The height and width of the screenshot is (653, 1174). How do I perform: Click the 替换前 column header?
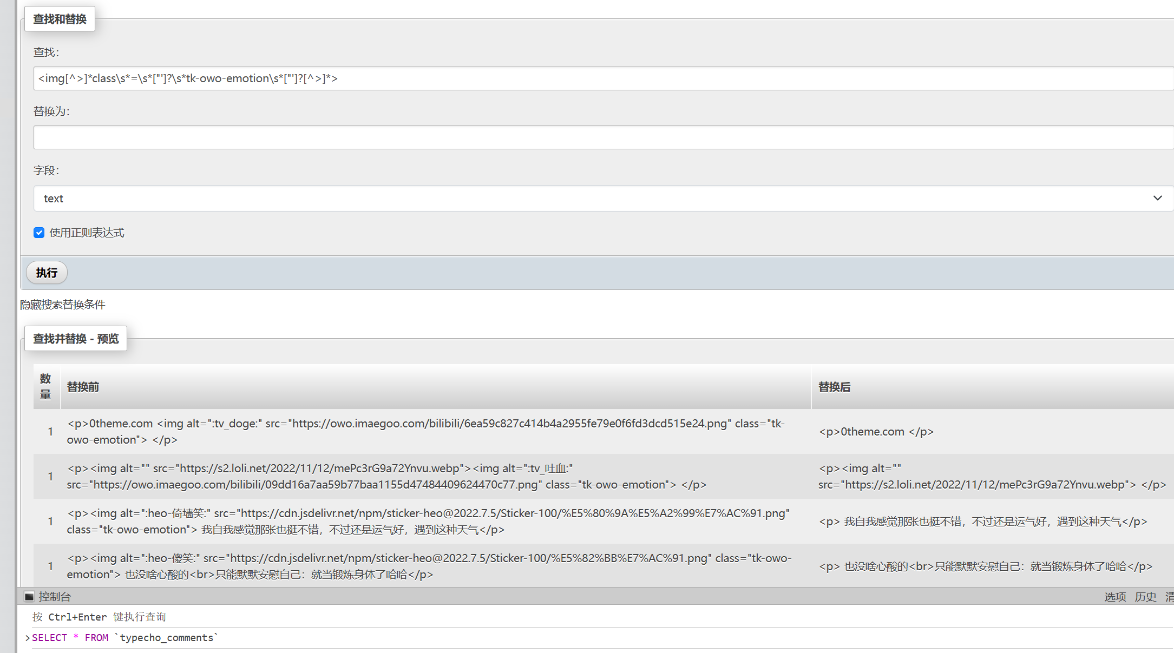[x=83, y=387]
